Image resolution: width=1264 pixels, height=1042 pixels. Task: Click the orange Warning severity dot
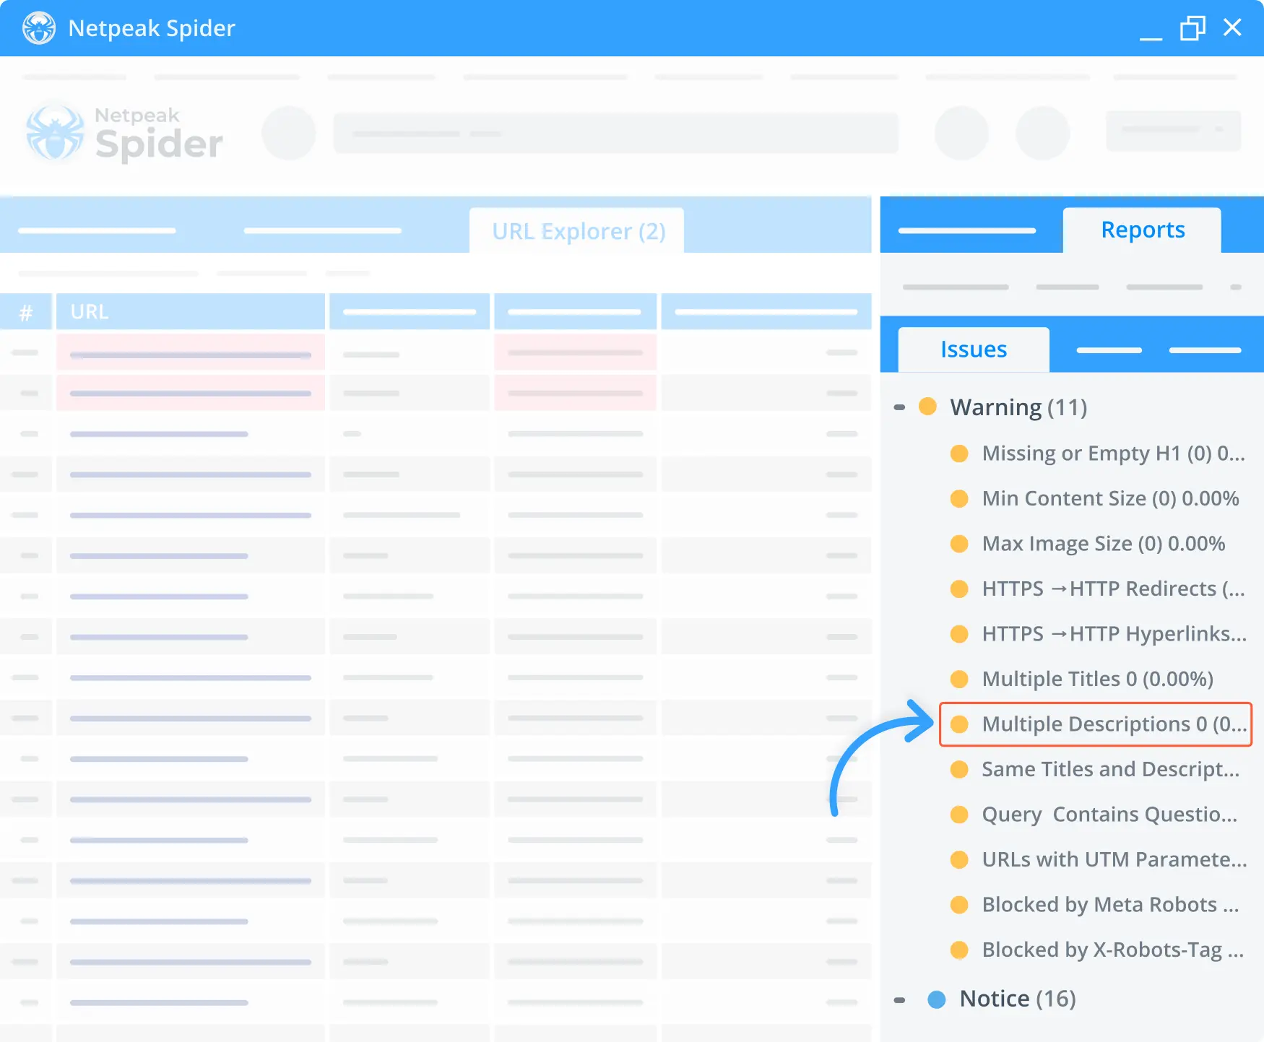point(927,407)
